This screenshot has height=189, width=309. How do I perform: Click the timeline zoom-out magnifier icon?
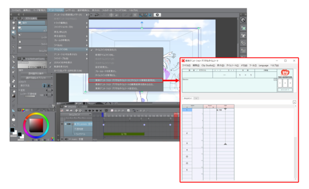[76, 111]
